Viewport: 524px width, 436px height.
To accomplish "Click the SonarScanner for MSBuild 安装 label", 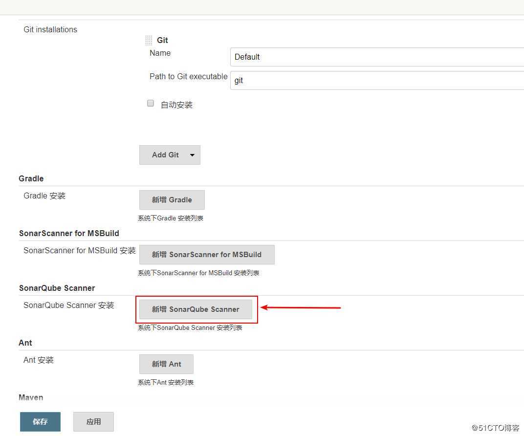I will (x=80, y=251).
